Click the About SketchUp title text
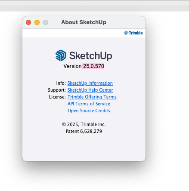The width and height of the screenshot is (189, 191). 84,22
